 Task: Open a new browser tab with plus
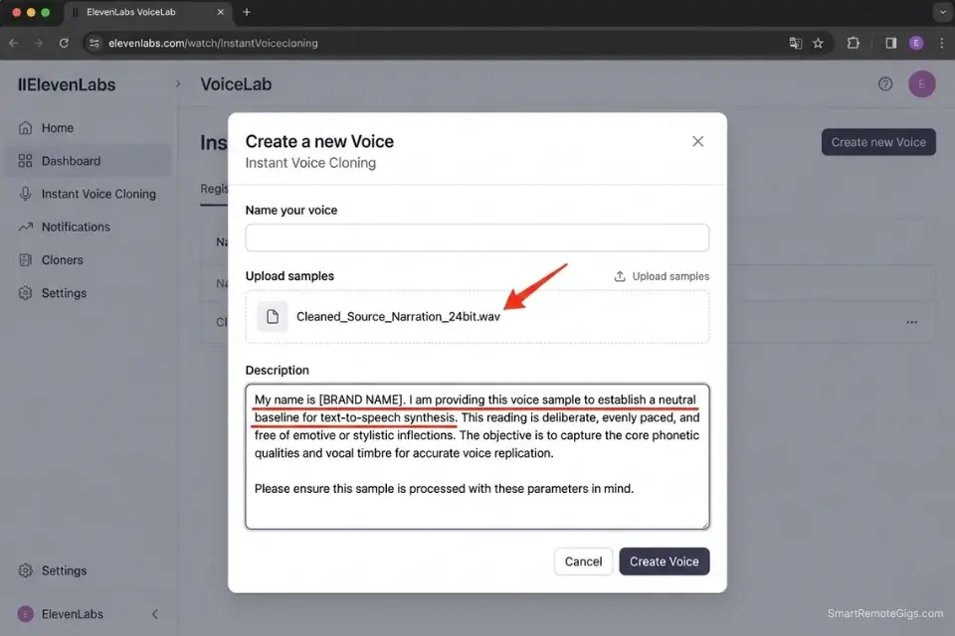[247, 12]
